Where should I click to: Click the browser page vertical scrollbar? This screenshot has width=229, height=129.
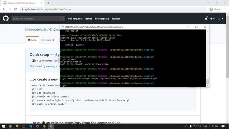coord(228,46)
